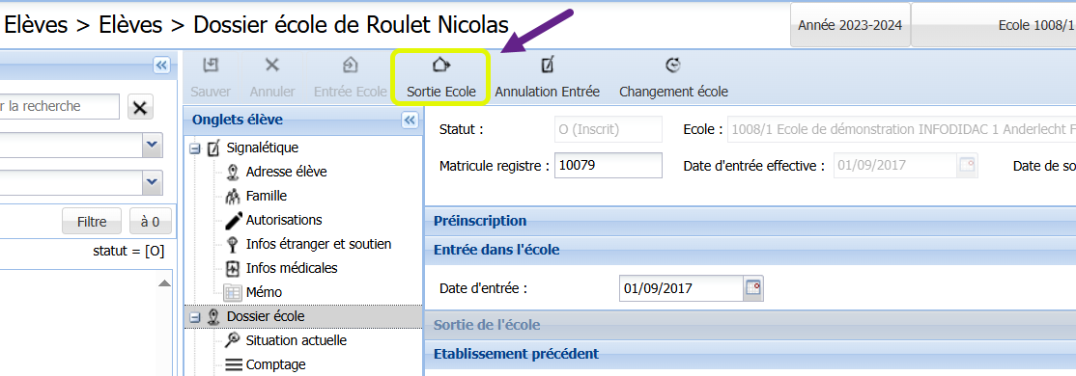This screenshot has height=376, width=1076.
Task: Click the Annuler toolbar icon
Action: pyautogui.click(x=272, y=65)
